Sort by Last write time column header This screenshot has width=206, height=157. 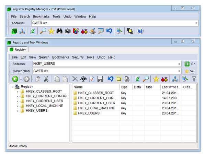pyautogui.click(x=171, y=87)
